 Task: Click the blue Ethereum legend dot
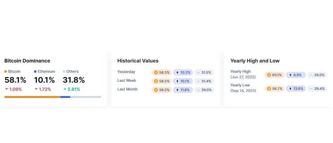35,71
